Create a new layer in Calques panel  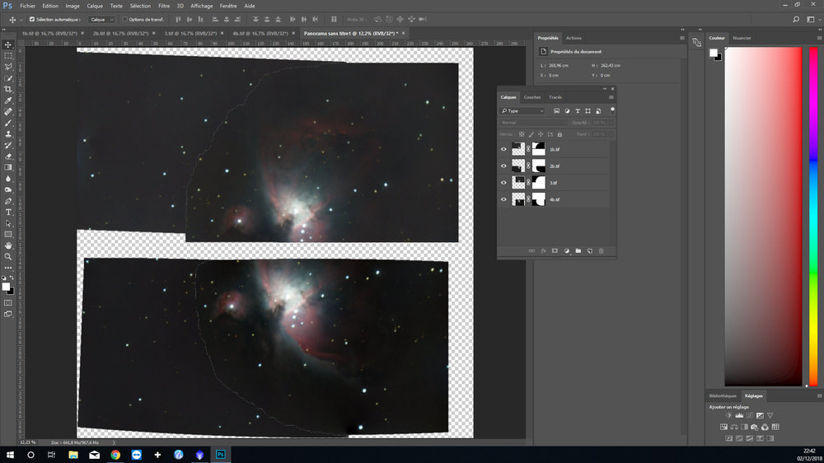click(x=590, y=251)
